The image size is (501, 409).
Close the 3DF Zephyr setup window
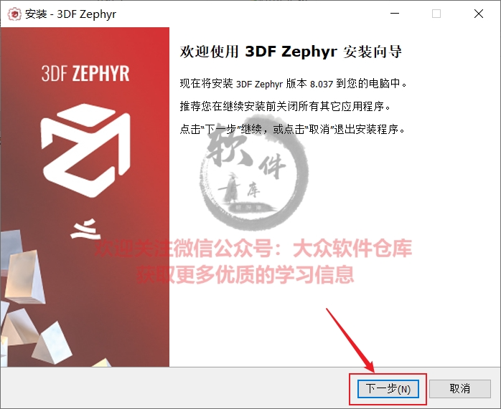(478, 14)
